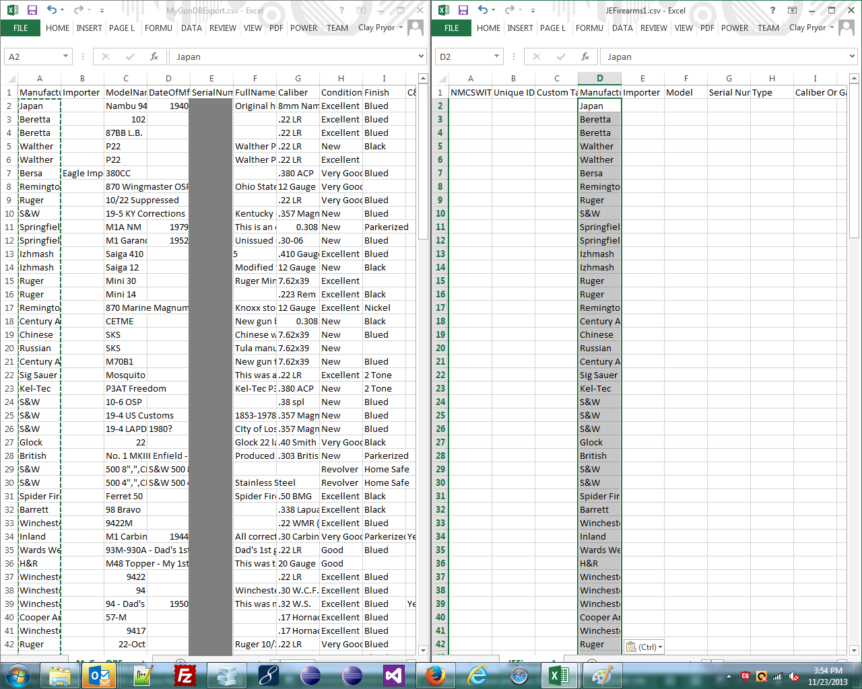Image resolution: width=862 pixels, height=689 pixels.
Task: Open the FILE tab in MyGunDBExport window
Action: pyautogui.click(x=20, y=28)
